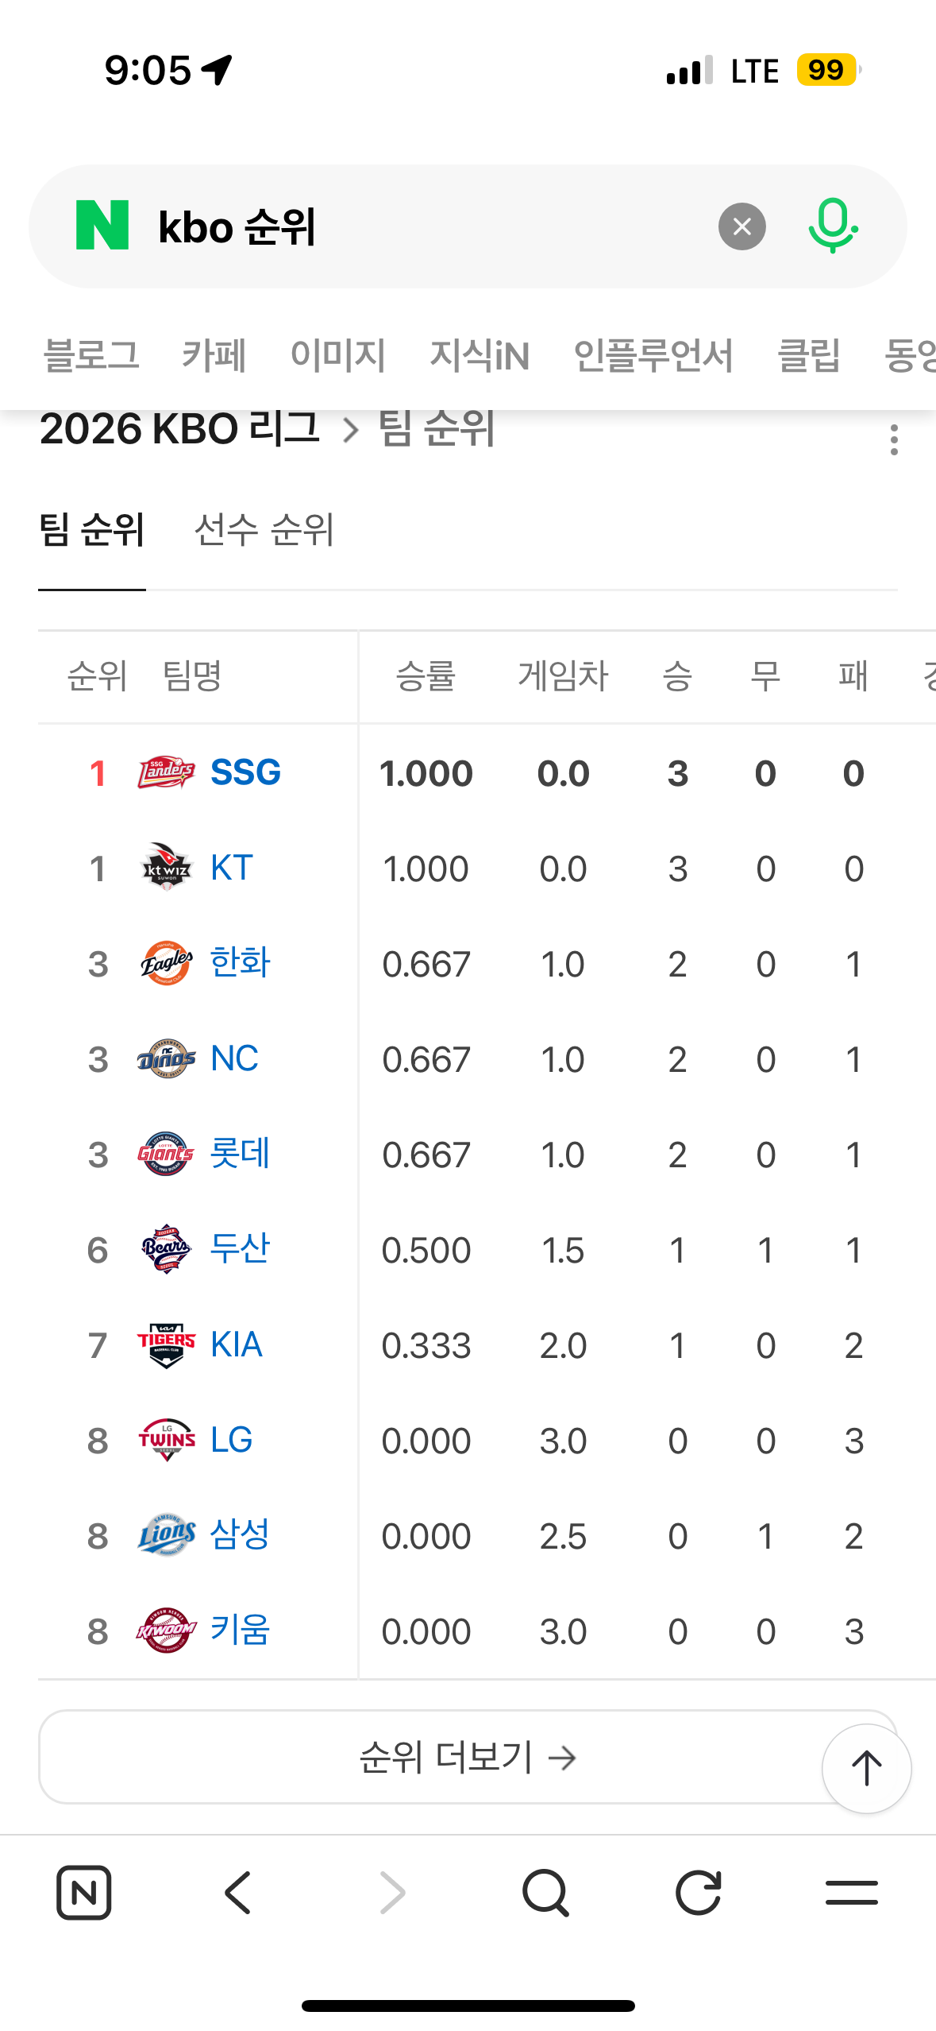
Task: Open the hamburger menu in bottom bar
Action: coord(851,1892)
